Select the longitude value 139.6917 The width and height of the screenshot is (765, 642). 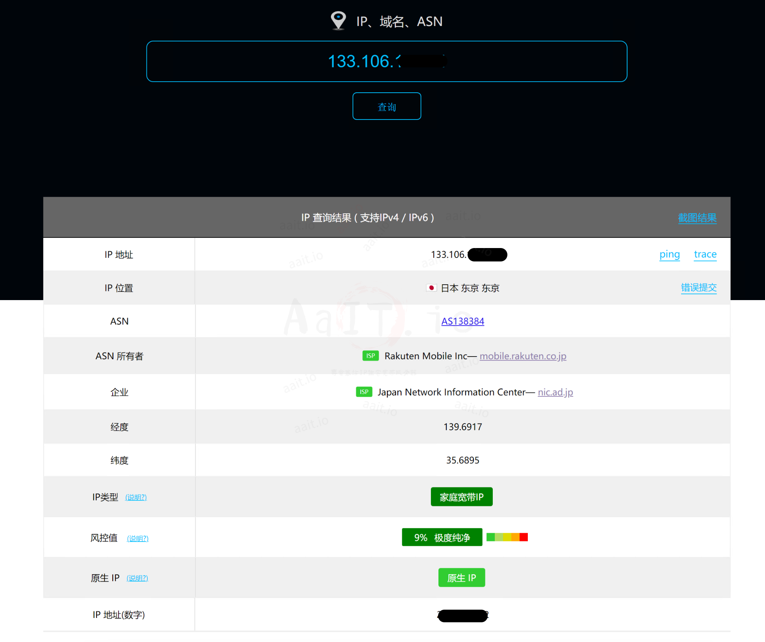[x=462, y=427]
